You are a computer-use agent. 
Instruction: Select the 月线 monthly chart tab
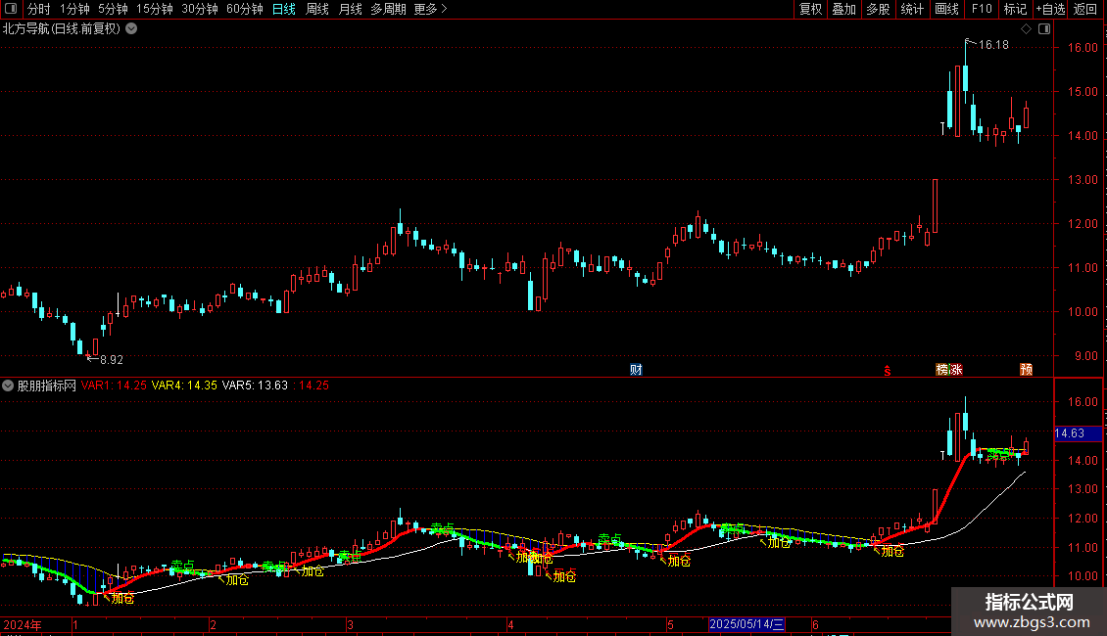click(x=350, y=9)
